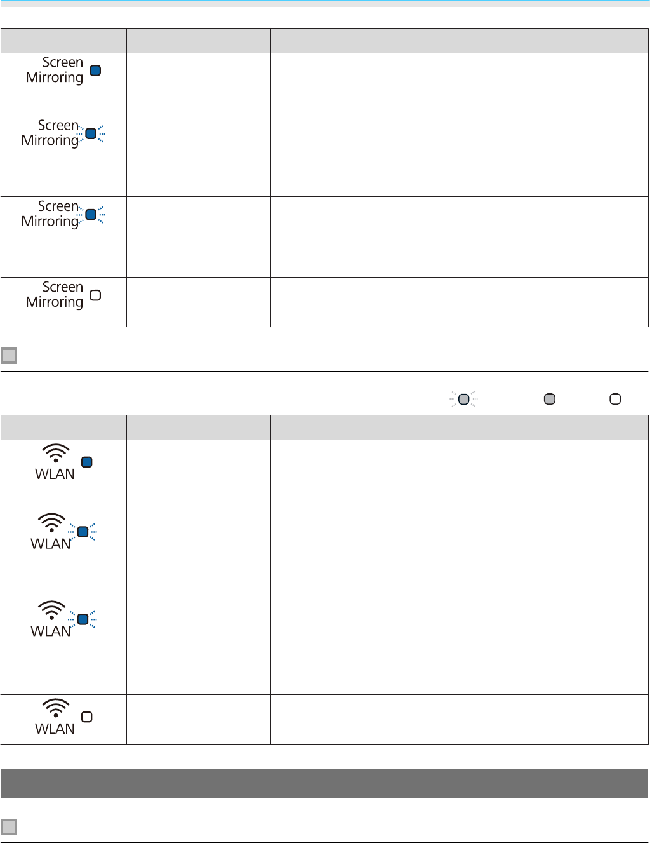Image resolution: width=650 pixels, height=843 pixels.
Task: Click the flashing gray legend indicator
Action: (x=464, y=399)
